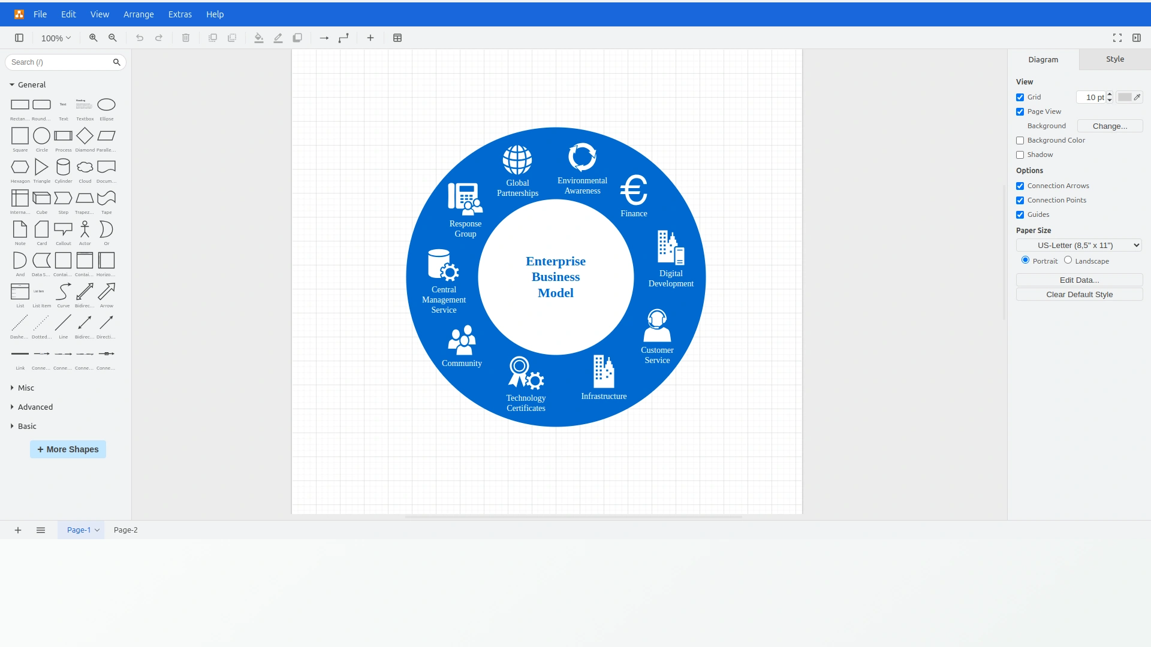
Task: Open the Paper Size US-Letter dropdown
Action: (1078, 245)
